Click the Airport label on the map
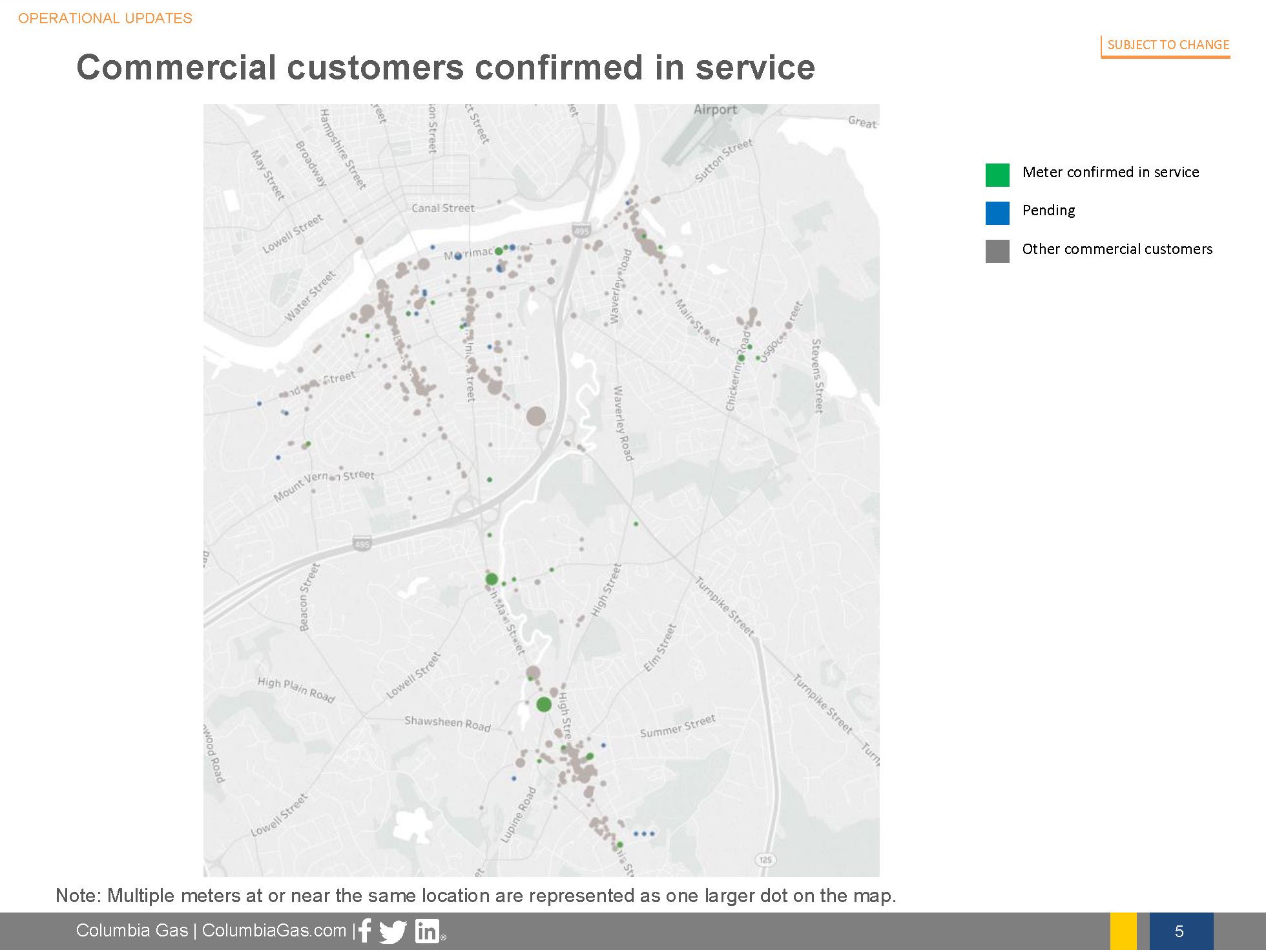The width and height of the screenshot is (1266, 950). (715, 110)
